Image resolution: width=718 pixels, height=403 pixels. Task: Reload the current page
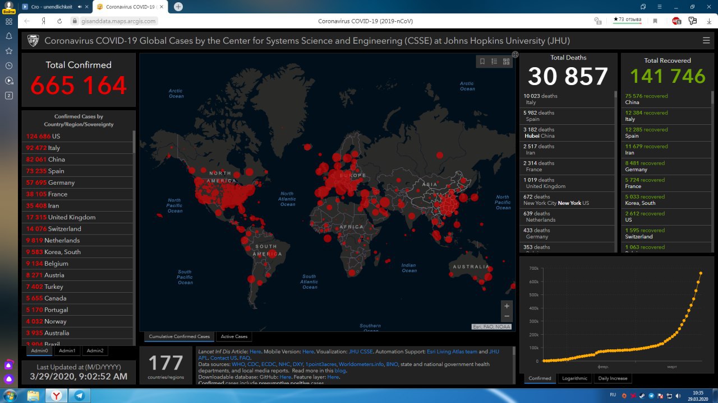coord(59,21)
